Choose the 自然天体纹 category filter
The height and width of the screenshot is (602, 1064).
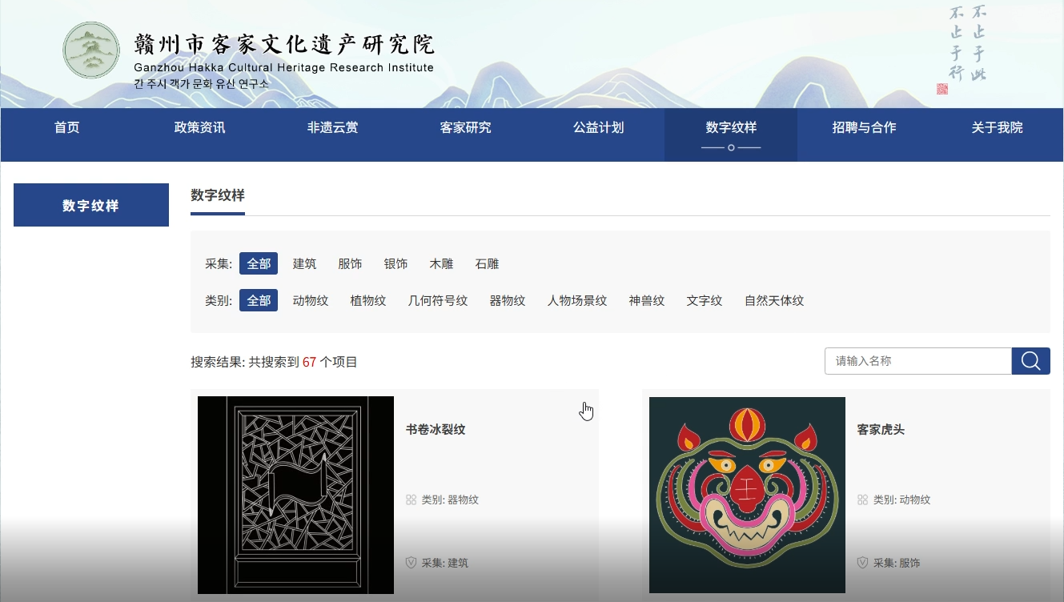coord(774,300)
